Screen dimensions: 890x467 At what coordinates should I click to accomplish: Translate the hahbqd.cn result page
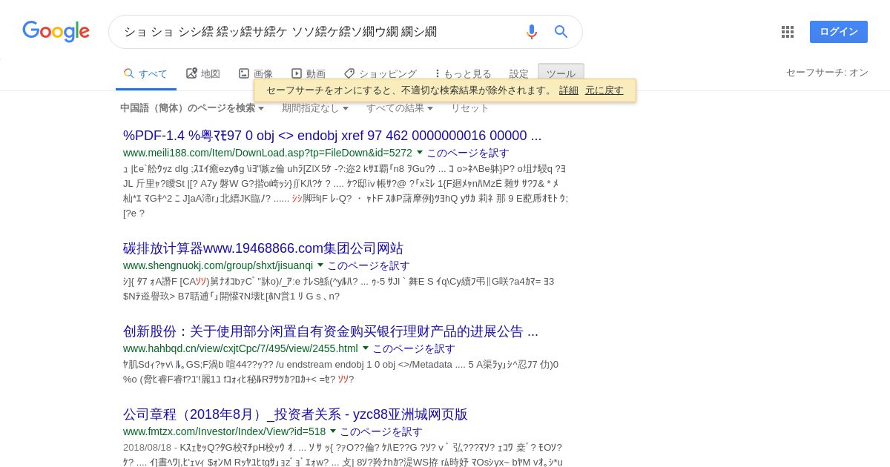click(414, 348)
